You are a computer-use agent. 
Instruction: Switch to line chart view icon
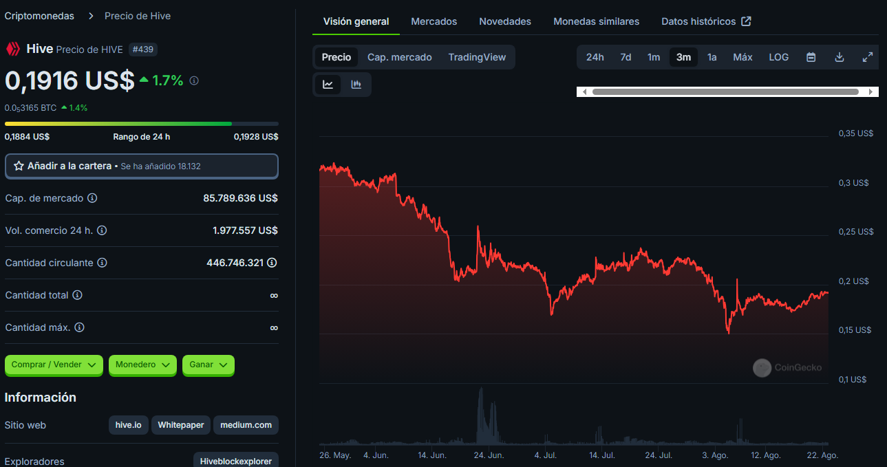[328, 85]
